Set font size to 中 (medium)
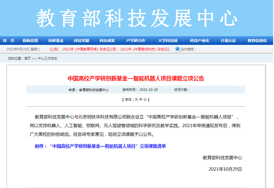 [141, 99]
